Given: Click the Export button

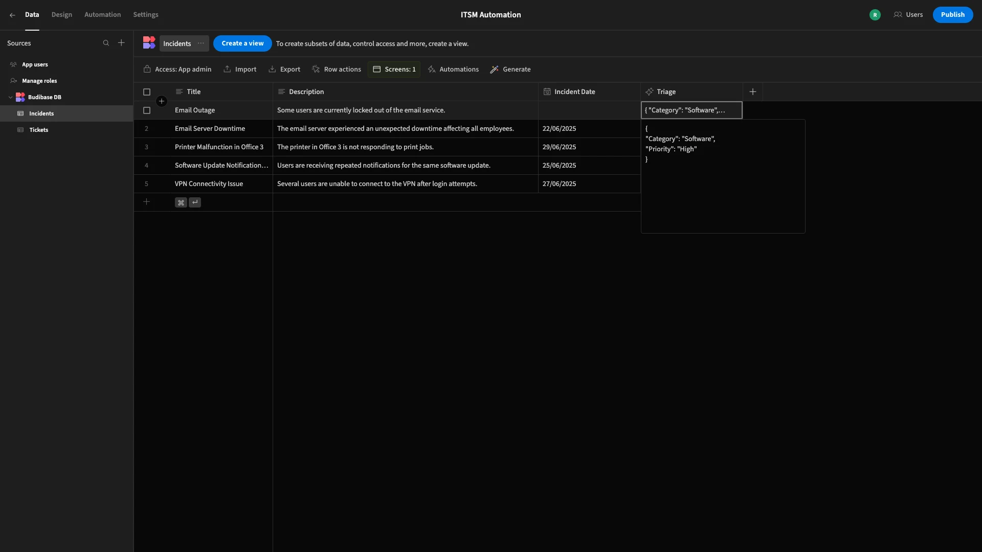Looking at the screenshot, I should pyautogui.click(x=284, y=69).
